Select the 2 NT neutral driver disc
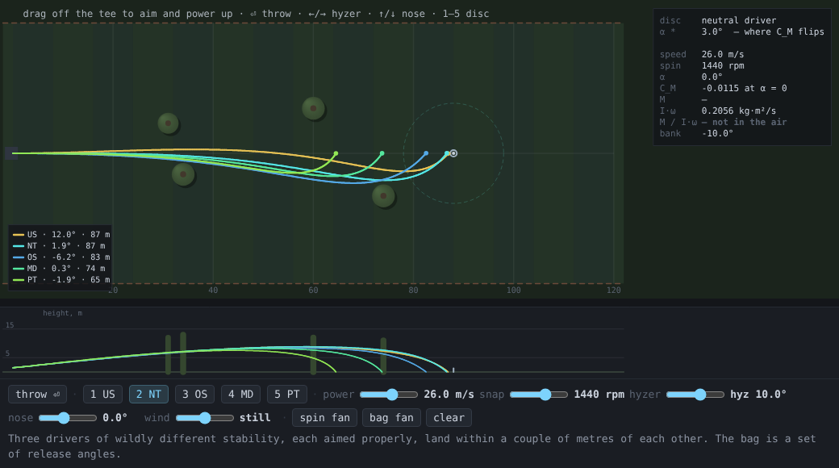The image size is (839, 468). (148, 394)
